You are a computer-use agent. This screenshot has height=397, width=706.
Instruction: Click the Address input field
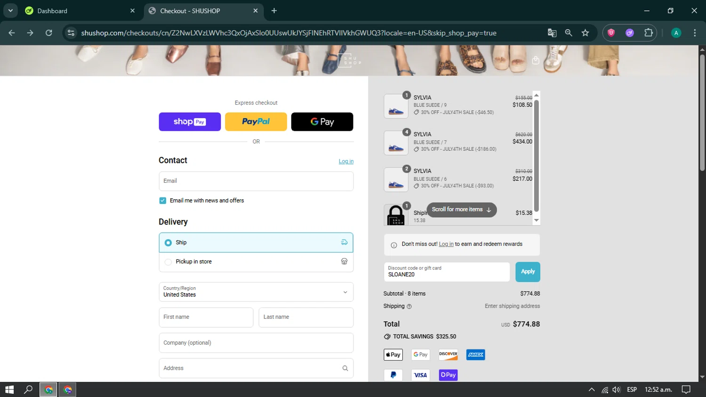pyautogui.click(x=256, y=368)
